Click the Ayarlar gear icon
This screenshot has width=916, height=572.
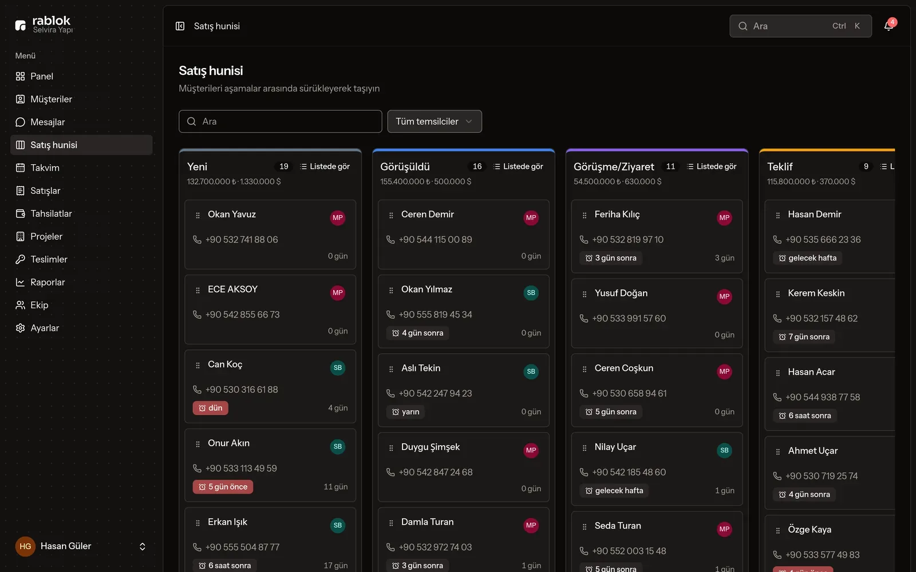(x=20, y=328)
